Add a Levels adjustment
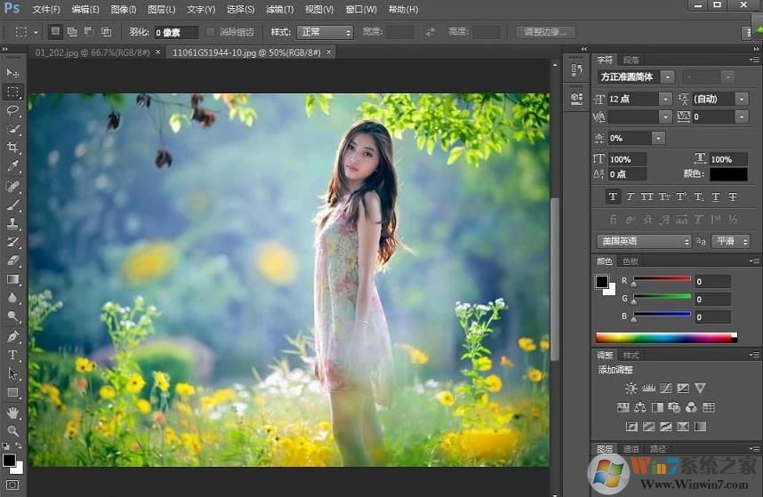This screenshot has width=763, height=497. point(648,388)
